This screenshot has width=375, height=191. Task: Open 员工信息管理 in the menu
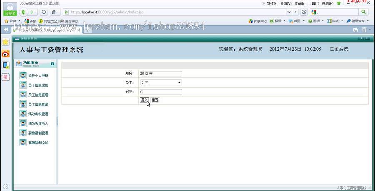tap(38, 95)
